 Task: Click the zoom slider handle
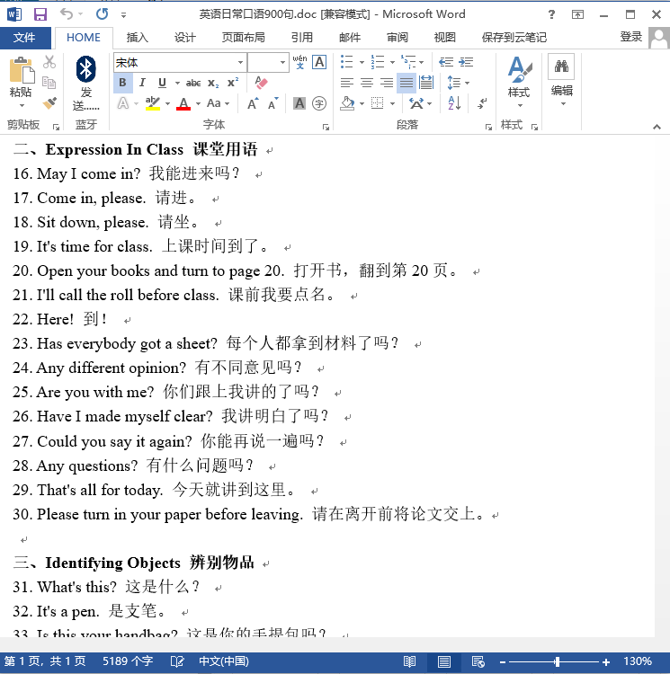pyautogui.click(x=557, y=662)
